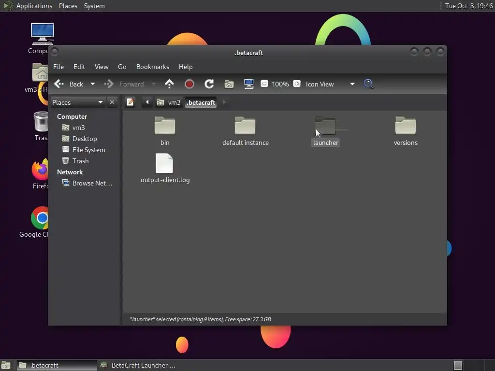Open the Help menu

click(x=186, y=67)
